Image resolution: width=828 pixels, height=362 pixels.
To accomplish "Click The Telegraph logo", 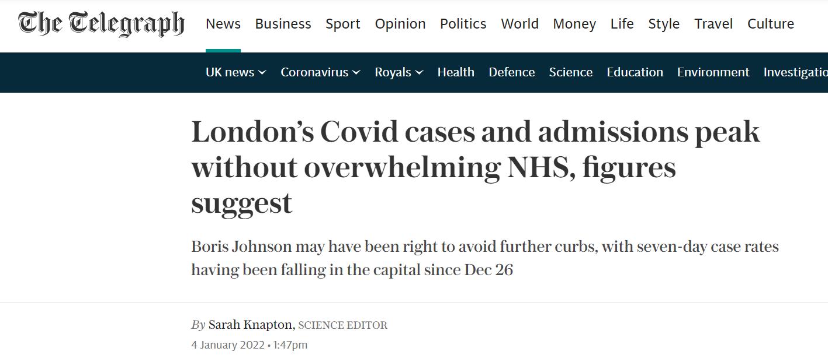I will click(x=101, y=24).
